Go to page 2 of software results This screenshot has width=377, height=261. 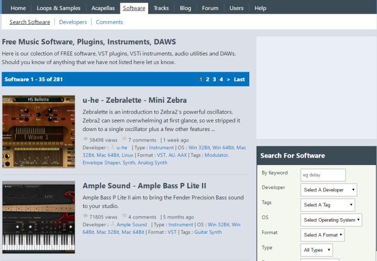(x=207, y=80)
